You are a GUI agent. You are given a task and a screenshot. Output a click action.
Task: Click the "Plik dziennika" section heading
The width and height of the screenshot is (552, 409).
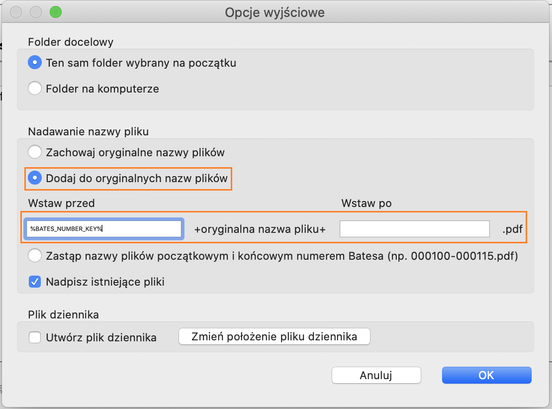(63, 314)
